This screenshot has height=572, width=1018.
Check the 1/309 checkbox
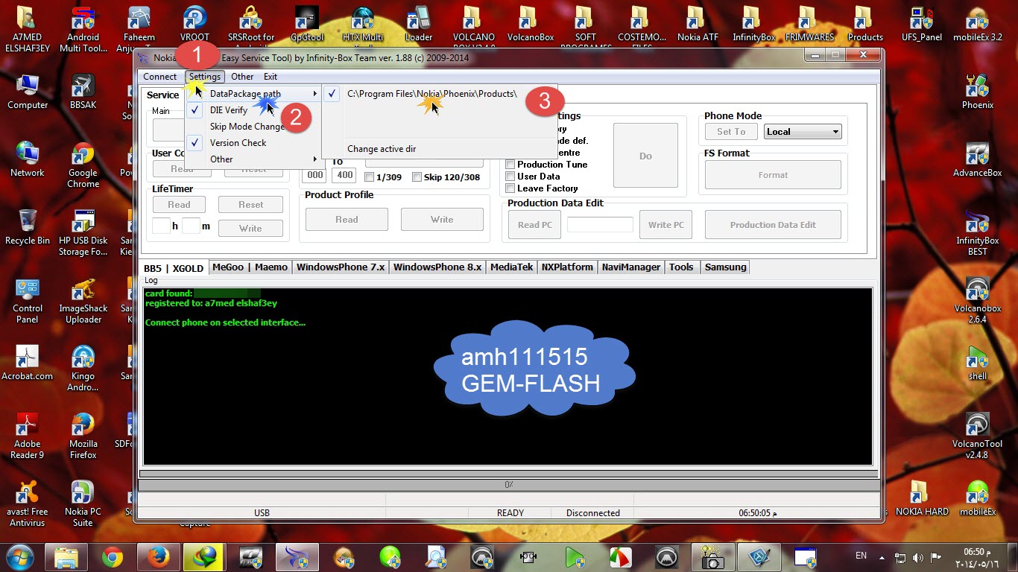click(x=370, y=177)
